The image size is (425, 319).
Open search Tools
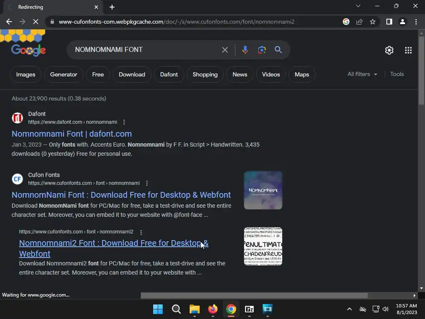pos(397,74)
